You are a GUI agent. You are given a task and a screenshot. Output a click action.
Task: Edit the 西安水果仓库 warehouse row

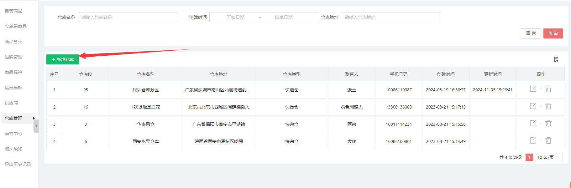(x=533, y=141)
